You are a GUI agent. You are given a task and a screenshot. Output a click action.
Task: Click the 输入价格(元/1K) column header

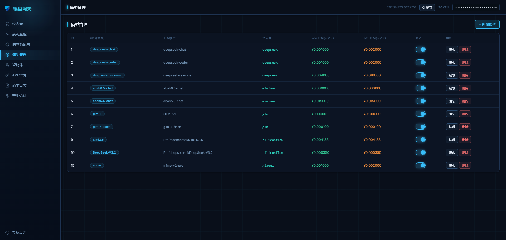tap(323, 38)
